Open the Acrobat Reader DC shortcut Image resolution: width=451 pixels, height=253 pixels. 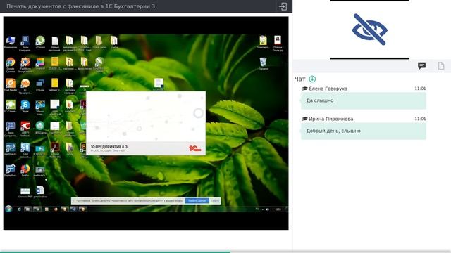click(55, 150)
